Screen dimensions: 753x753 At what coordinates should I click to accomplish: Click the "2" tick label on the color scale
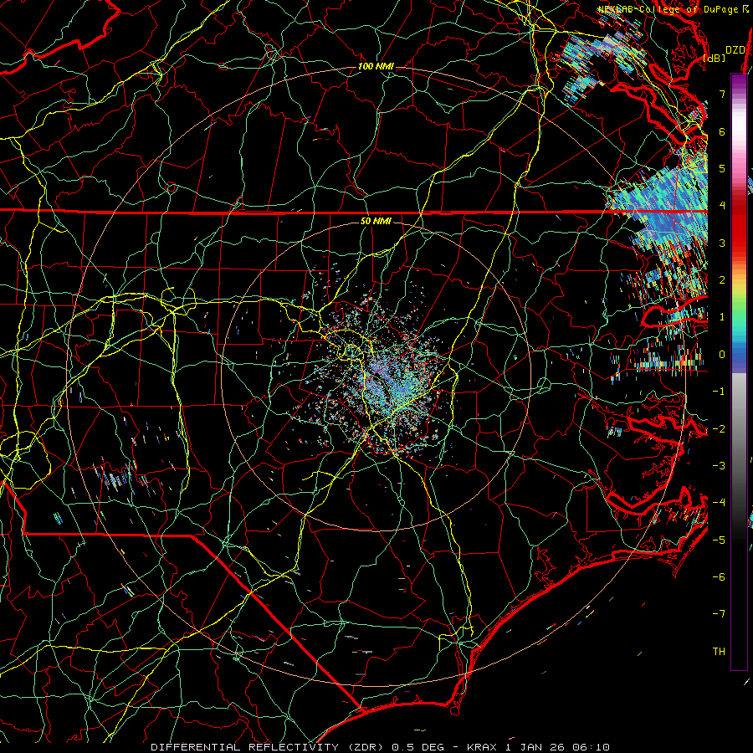pyautogui.click(x=722, y=280)
